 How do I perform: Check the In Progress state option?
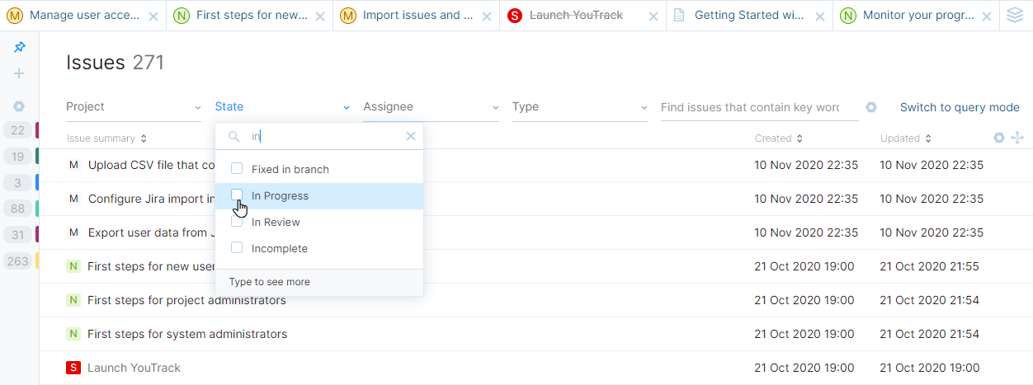237,195
